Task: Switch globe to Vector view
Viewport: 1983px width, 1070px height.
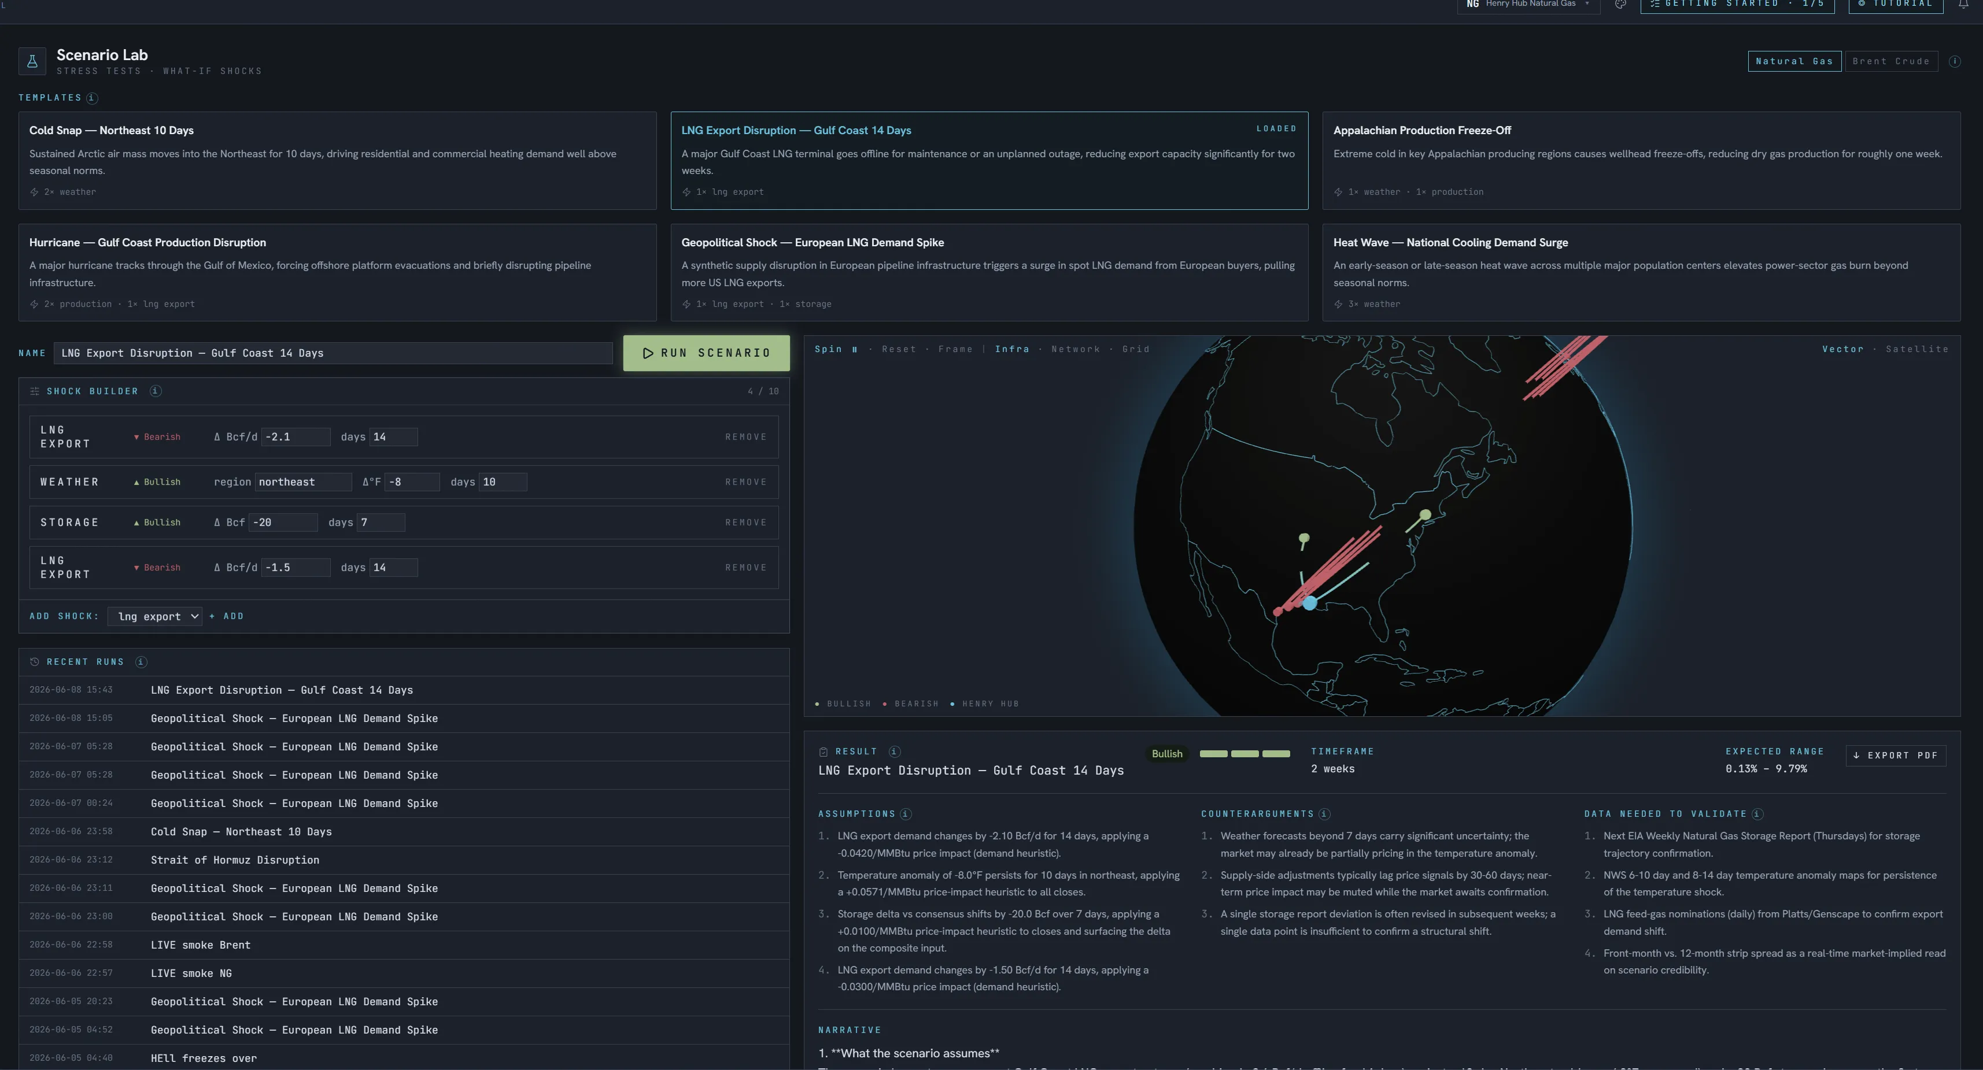Action: pyautogui.click(x=1843, y=349)
